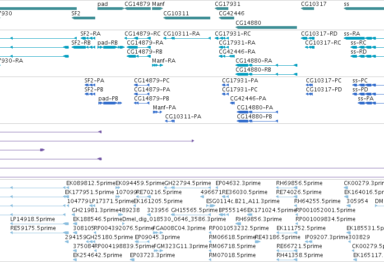Click the SF2-PB protein label
Image resolution: width=384 pixels, height=262 pixels.
[x=94, y=90]
